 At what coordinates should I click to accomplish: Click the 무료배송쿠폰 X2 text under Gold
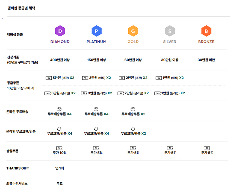[x=133, y=114]
